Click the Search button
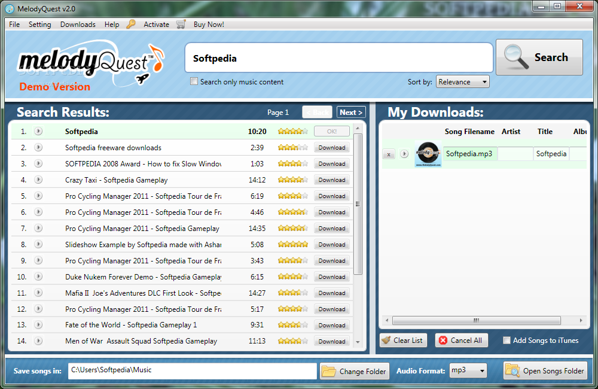Image resolution: width=598 pixels, height=389 pixels. (x=539, y=57)
